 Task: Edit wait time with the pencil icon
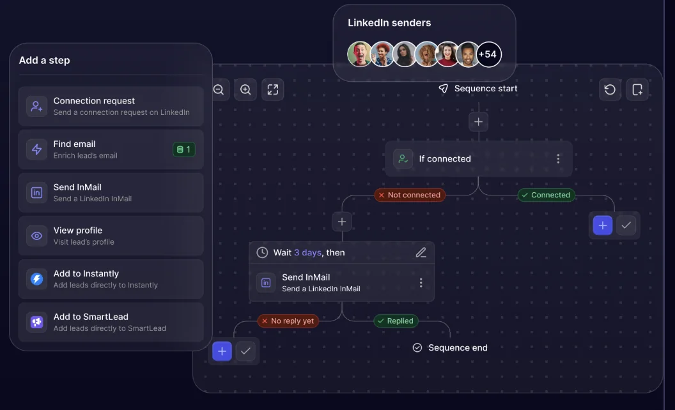pos(421,252)
